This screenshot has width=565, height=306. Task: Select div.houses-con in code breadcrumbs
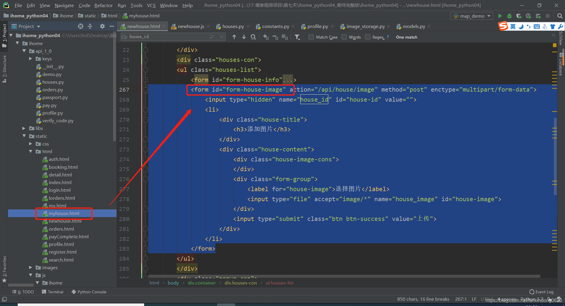[240, 283]
